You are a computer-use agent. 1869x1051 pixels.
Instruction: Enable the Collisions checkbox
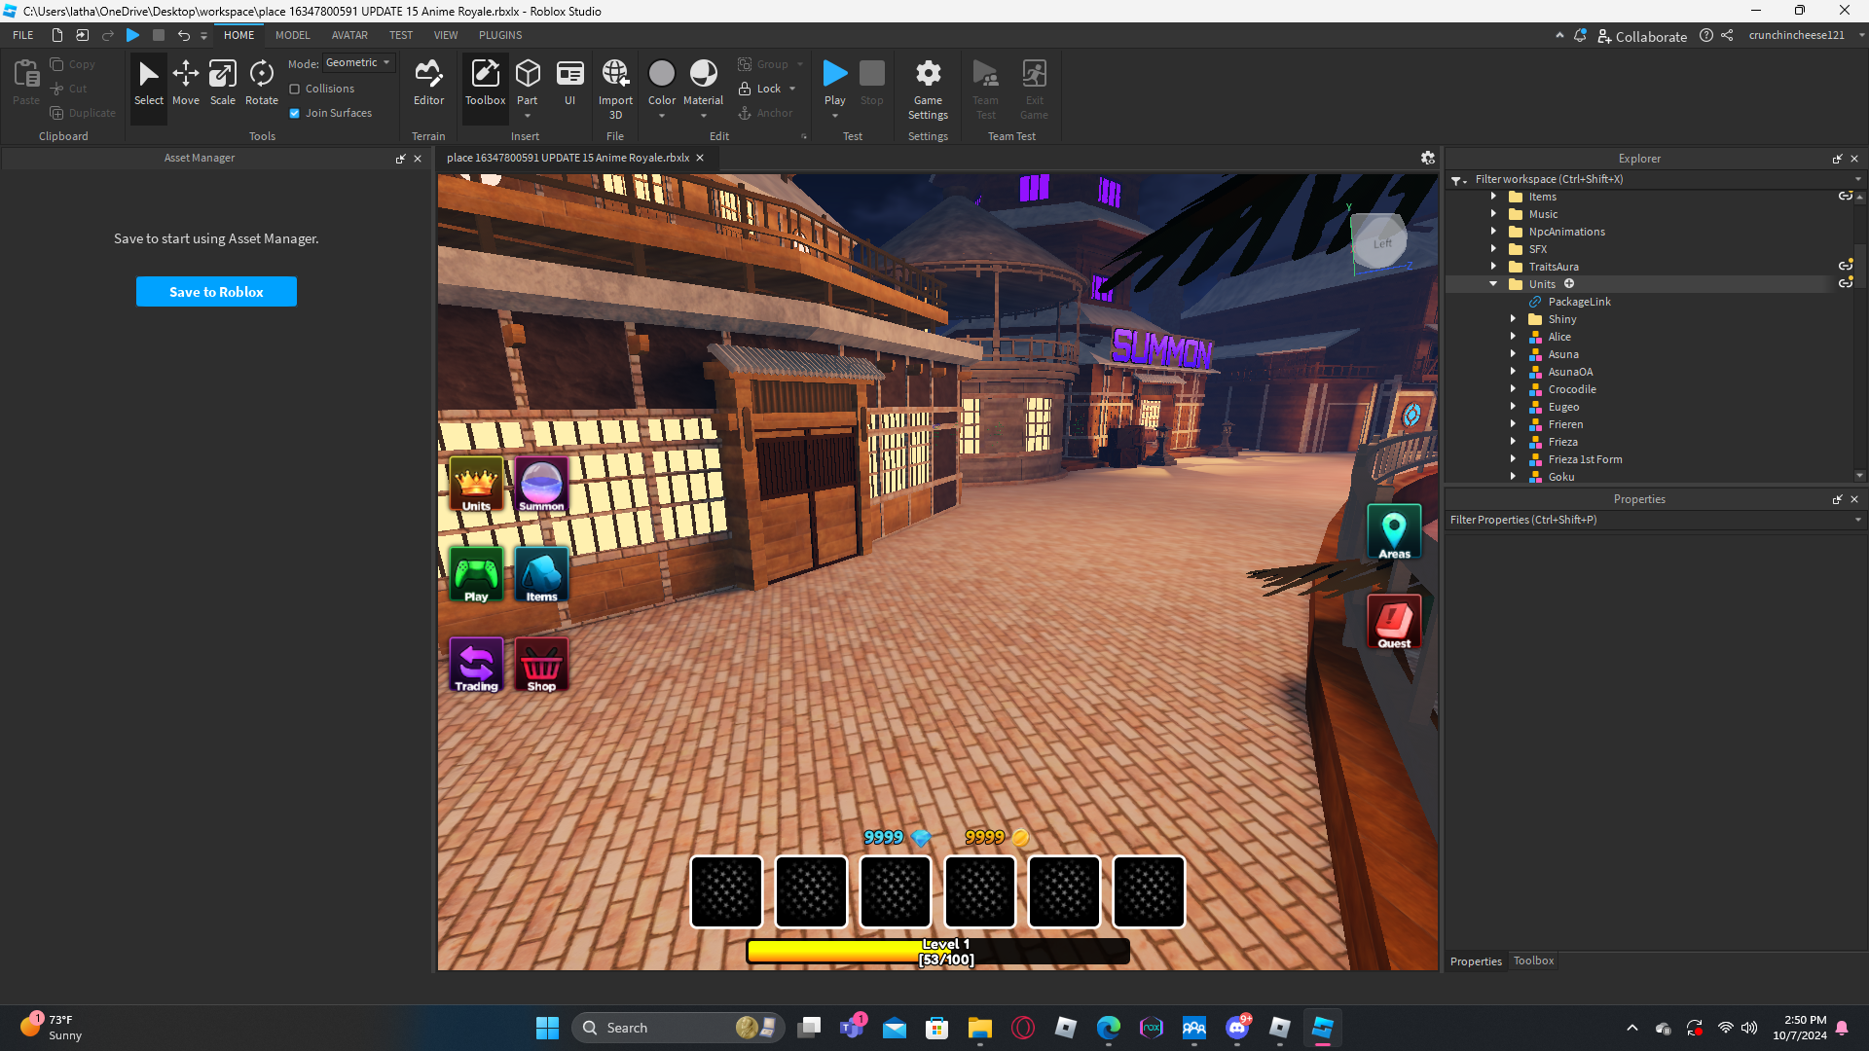pyautogui.click(x=295, y=89)
